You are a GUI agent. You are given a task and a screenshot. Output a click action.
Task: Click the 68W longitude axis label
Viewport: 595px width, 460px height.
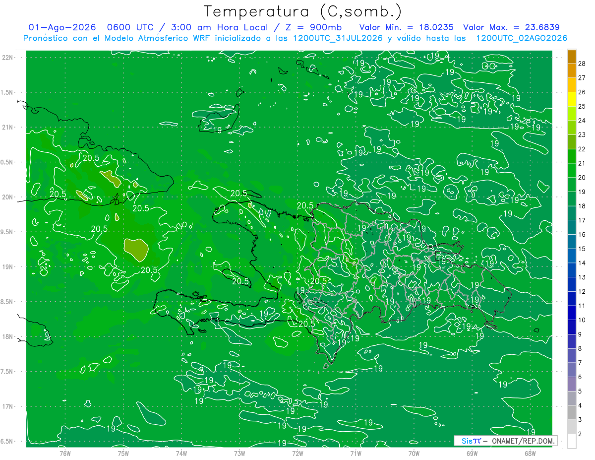click(530, 453)
